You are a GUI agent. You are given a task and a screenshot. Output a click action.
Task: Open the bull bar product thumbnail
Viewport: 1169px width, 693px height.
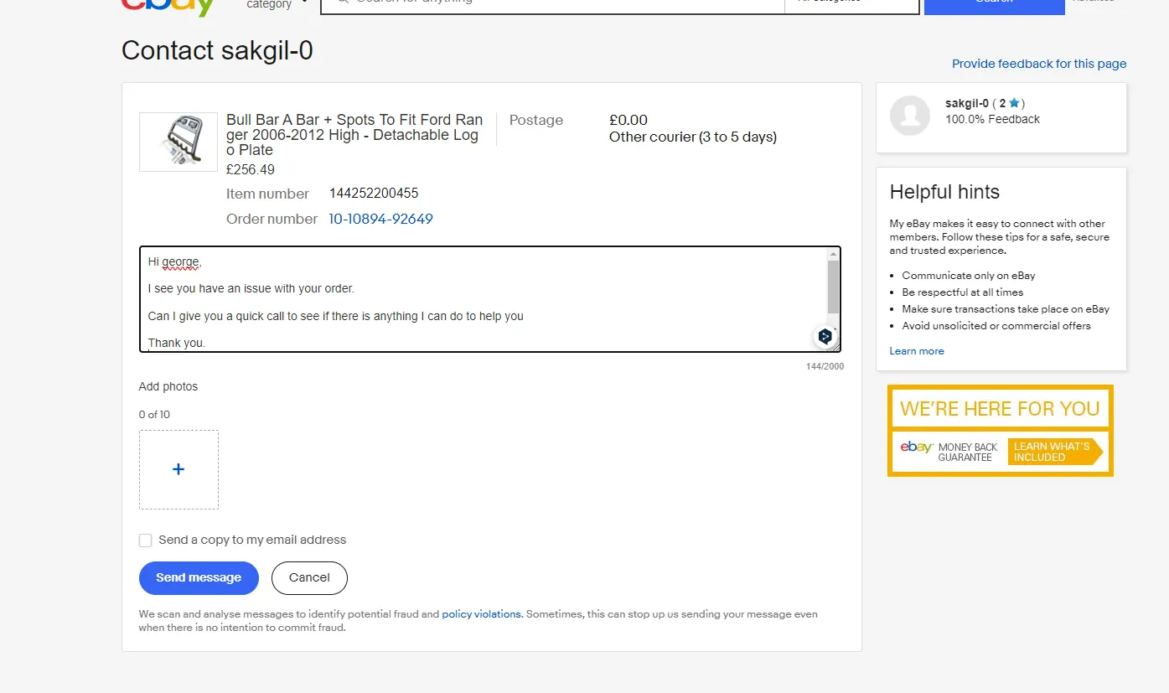coord(178,142)
